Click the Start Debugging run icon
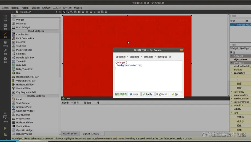The height and width of the screenshot is (142, 251). click(x=5, y=135)
